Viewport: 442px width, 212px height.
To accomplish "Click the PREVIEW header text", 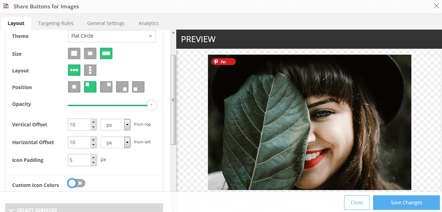I will pyautogui.click(x=198, y=39).
